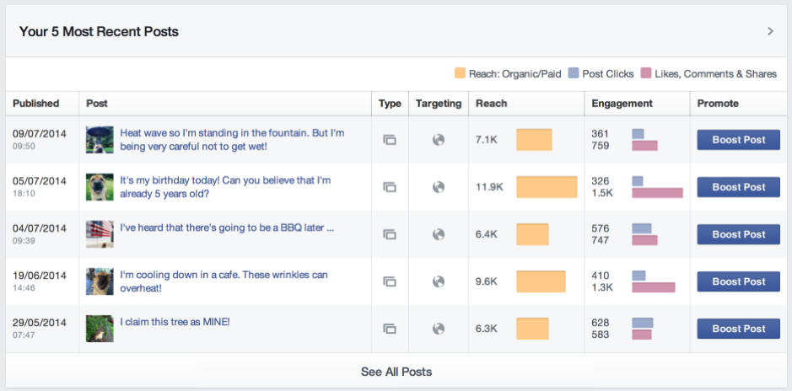Boost the "I claim this tree" post
This screenshot has height=391, width=792.
coord(739,329)
